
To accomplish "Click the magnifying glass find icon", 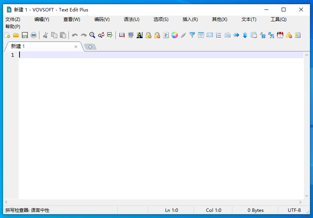I will [x=92, y=35].
